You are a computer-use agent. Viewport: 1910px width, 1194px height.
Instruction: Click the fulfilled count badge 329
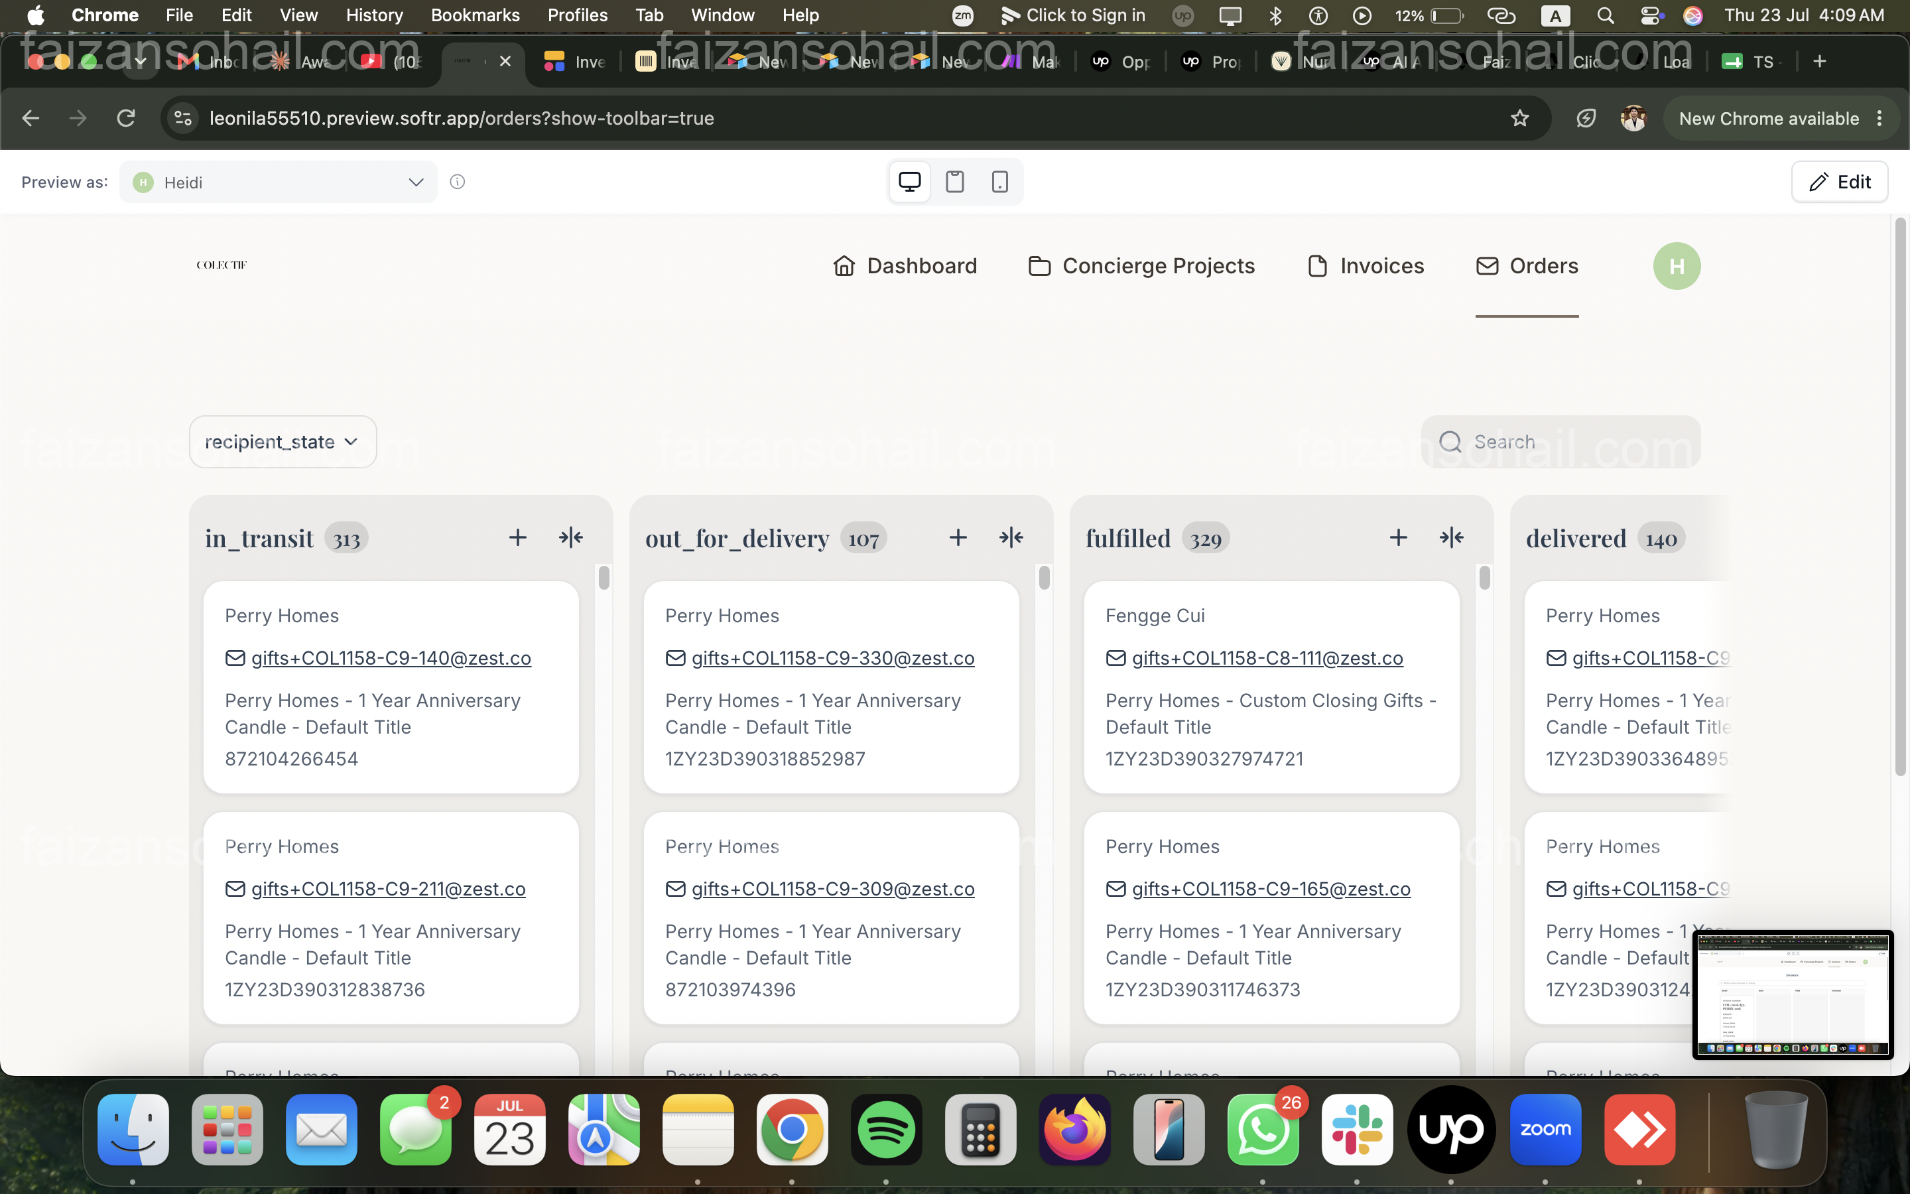coord(1205,539)
